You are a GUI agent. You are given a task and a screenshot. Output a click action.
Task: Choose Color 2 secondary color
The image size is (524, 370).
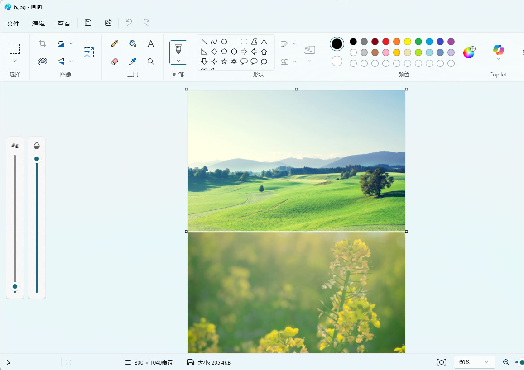point(337,61)
